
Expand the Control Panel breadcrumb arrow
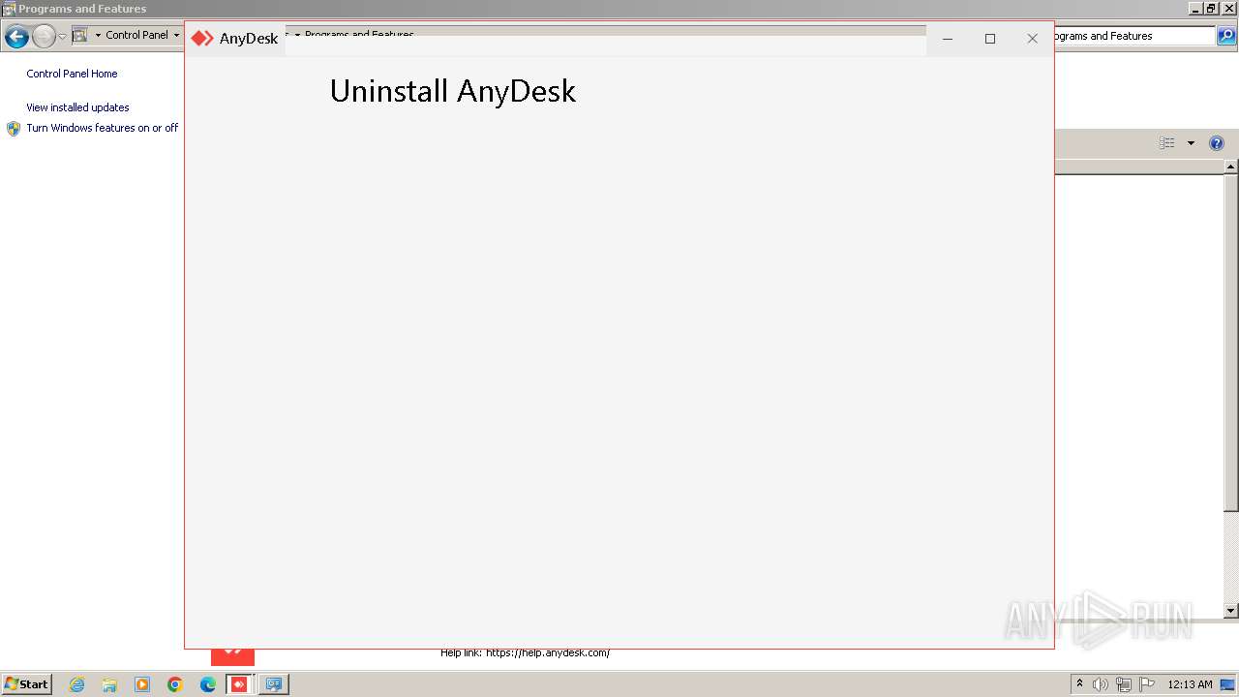coord(176,35)
